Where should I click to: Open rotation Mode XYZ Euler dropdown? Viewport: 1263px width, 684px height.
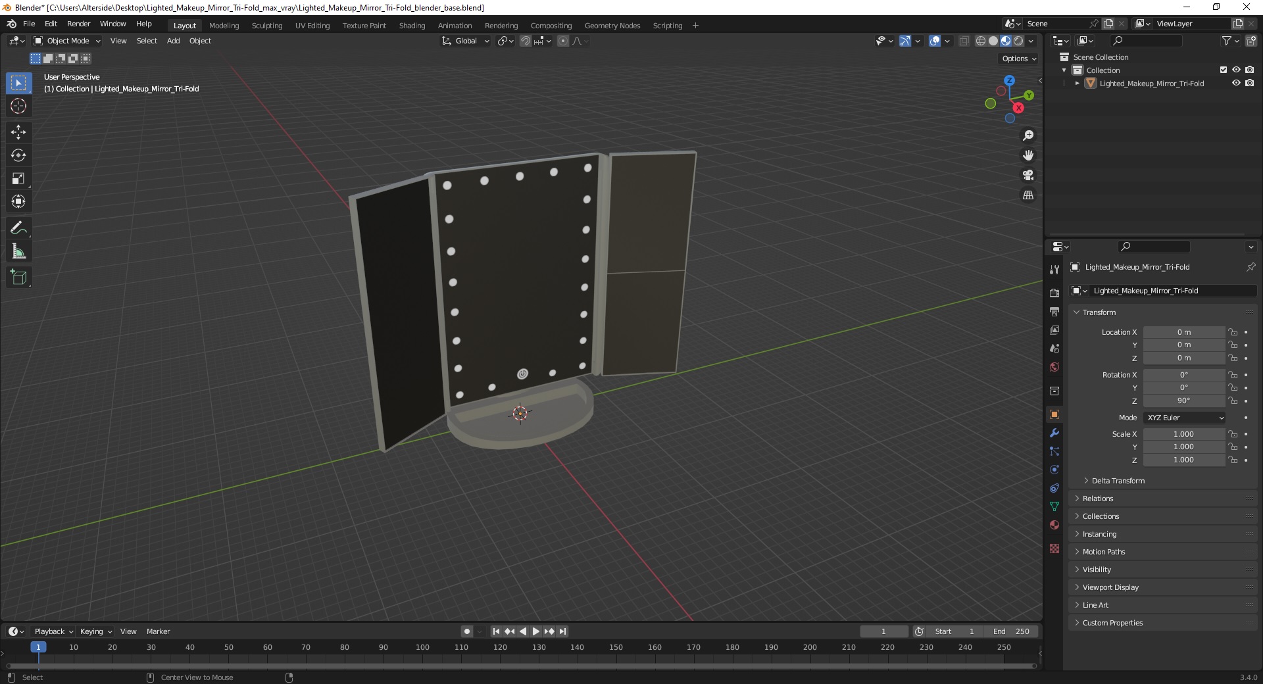tap(1184, 418)
